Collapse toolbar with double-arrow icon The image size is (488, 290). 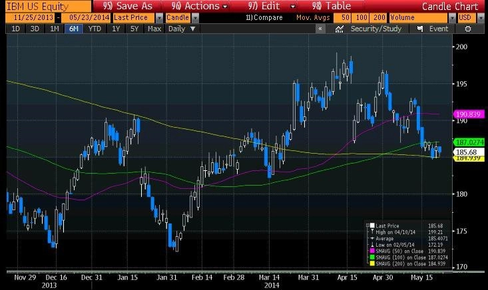320,29
